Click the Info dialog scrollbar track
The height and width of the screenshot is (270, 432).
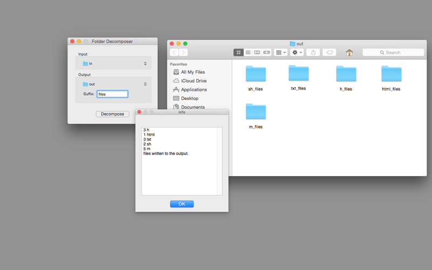coord(219,161)
